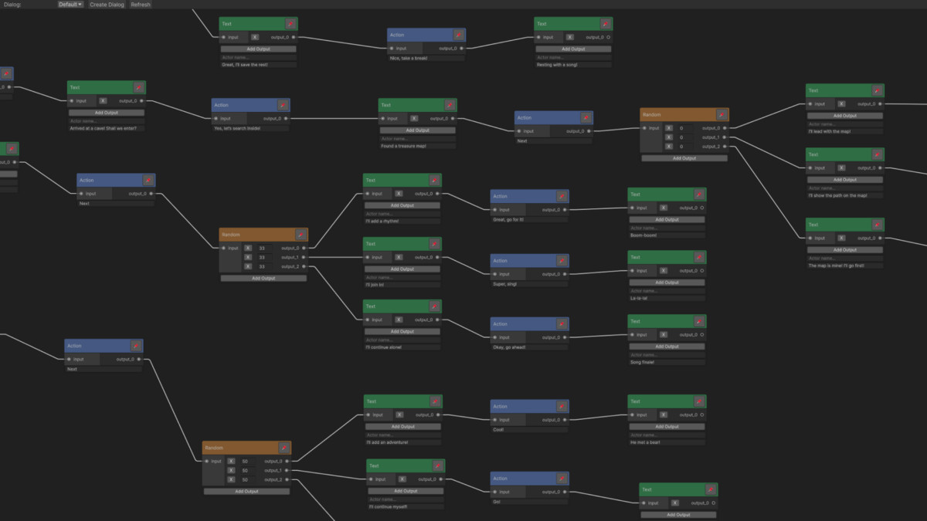Image resolution: width=927 pixels, height=521 pixels.
Task: Click pin icon on 'Resting with a song!' node
Action: coord(606,24)
